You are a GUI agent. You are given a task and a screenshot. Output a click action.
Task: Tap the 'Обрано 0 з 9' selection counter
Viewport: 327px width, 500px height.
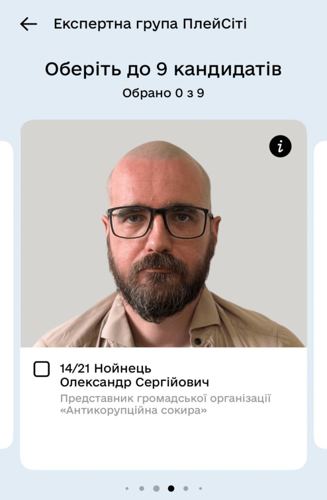163,93
